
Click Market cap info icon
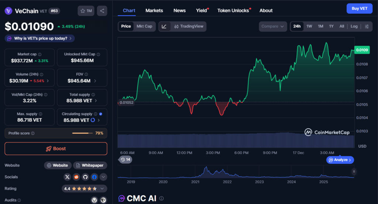(x=40, y=54)
